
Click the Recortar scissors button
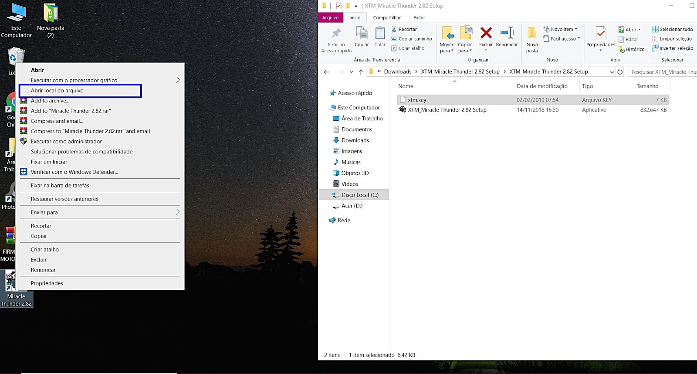[x=404, y=29]
